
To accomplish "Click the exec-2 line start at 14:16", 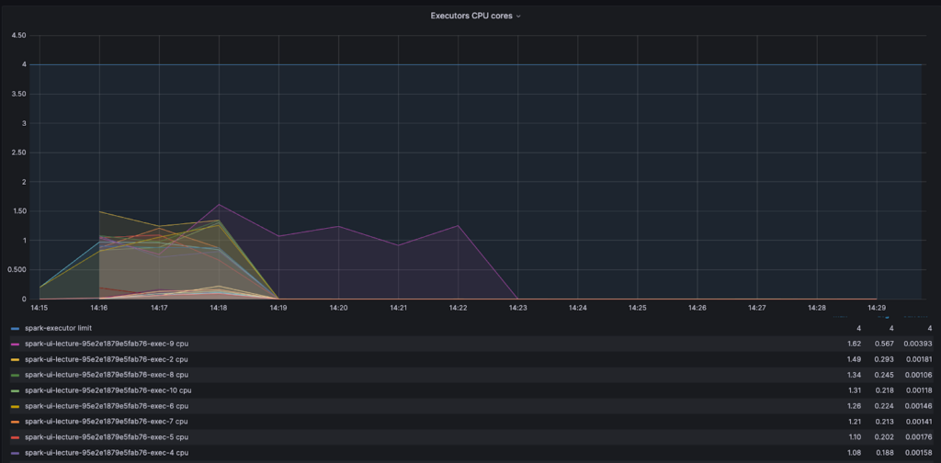I will point(99,211).
